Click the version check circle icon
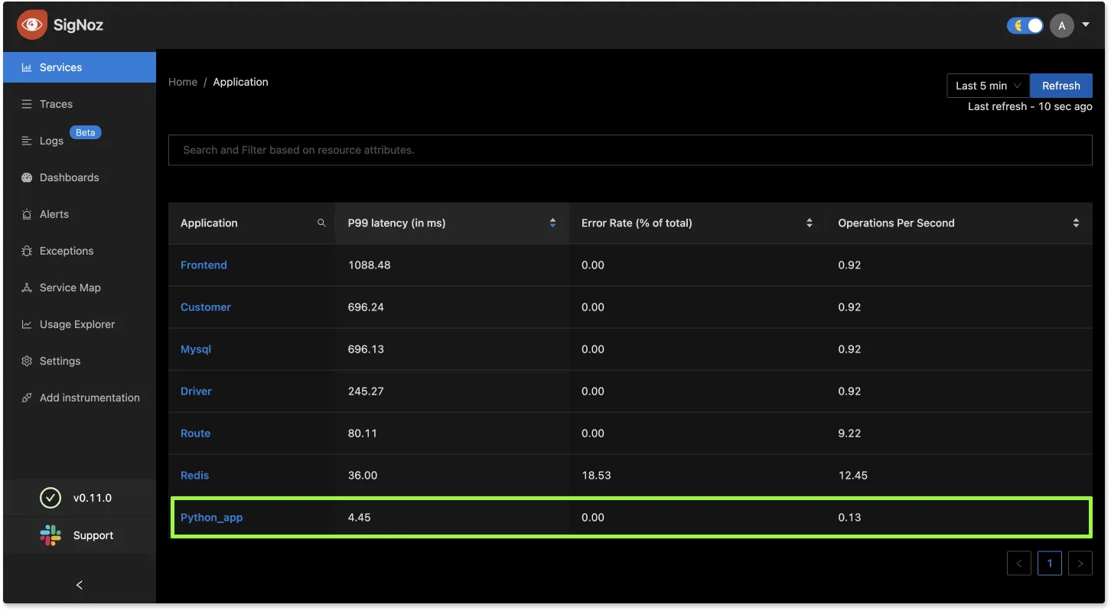This screenshot has width=1111, height=611. pyautogui.click(x=50, y=498)
